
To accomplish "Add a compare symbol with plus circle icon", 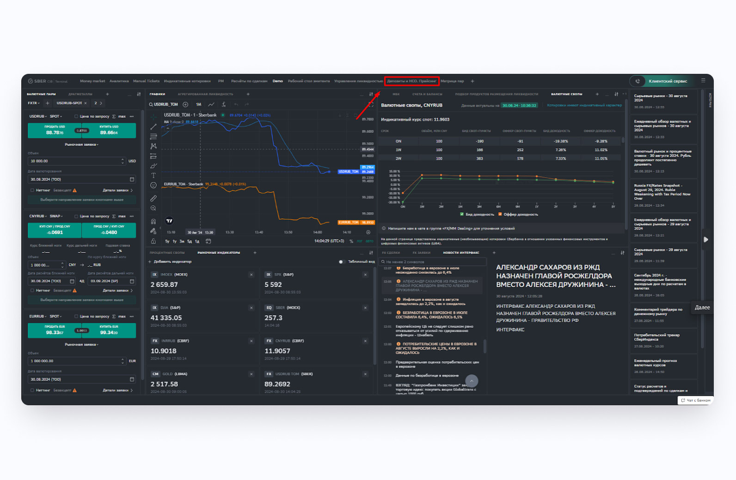I will click(185, 104).
